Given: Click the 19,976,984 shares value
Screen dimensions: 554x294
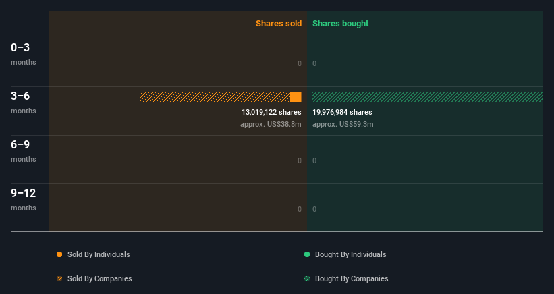Looking at the screenshot, I should [342, 112].
